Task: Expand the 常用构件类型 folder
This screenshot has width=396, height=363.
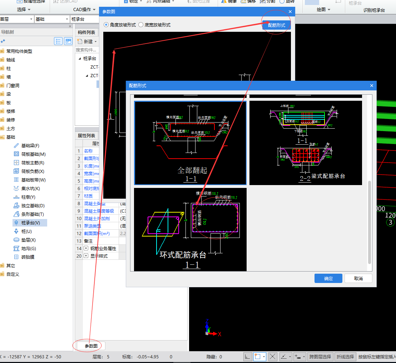Action: coord(2,51)
